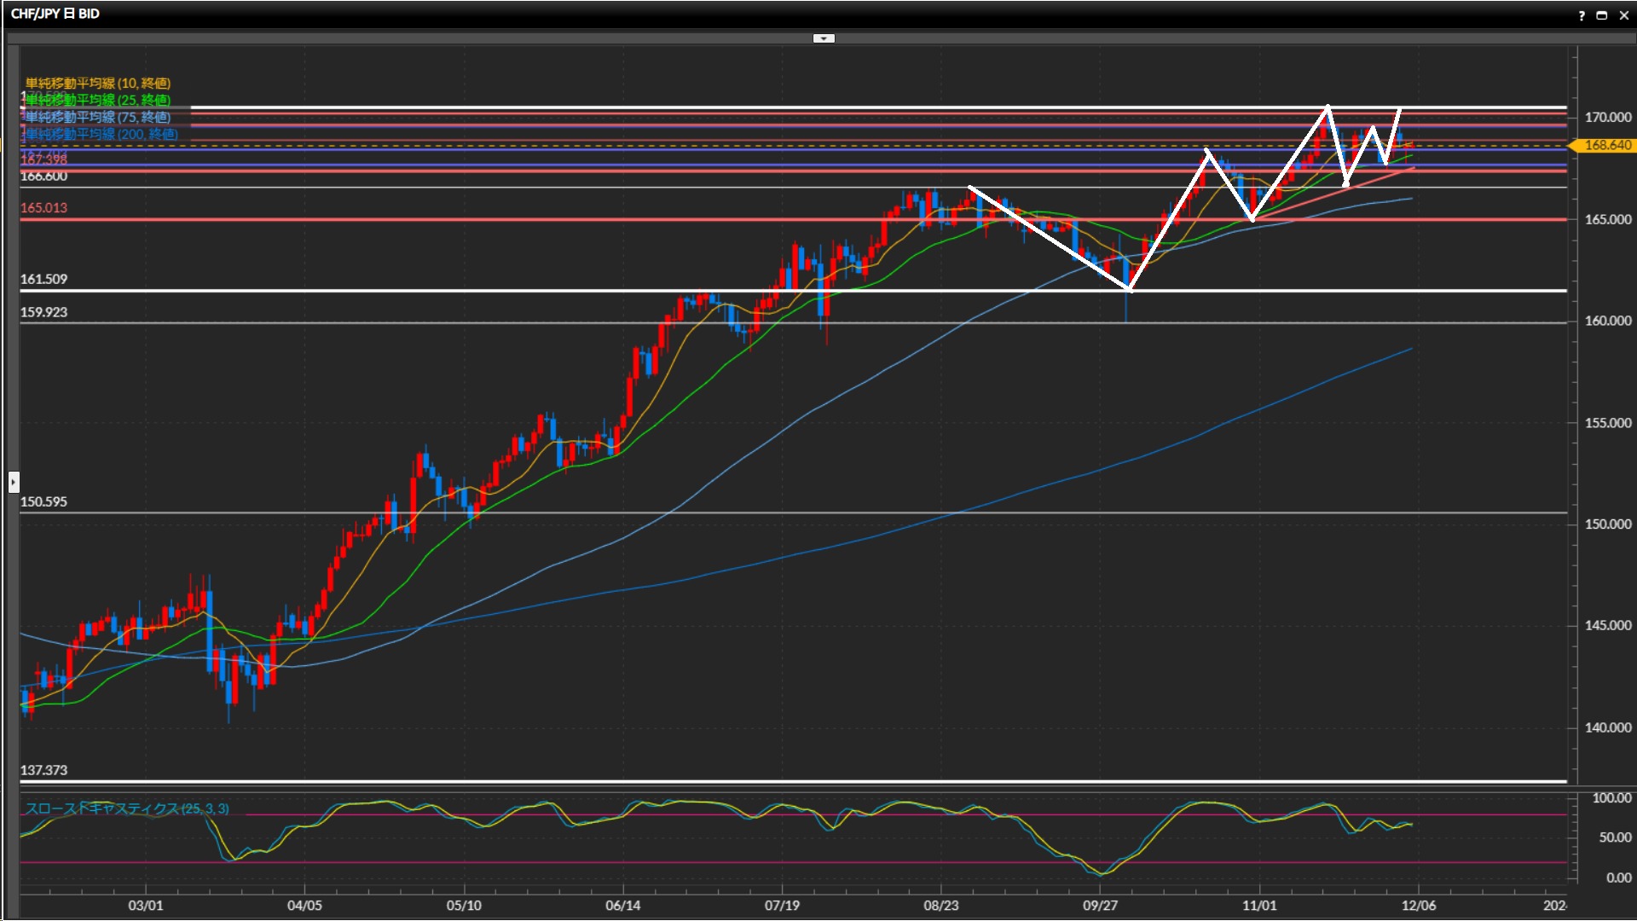Select the green moving average (25) legend label

(98, 100)
